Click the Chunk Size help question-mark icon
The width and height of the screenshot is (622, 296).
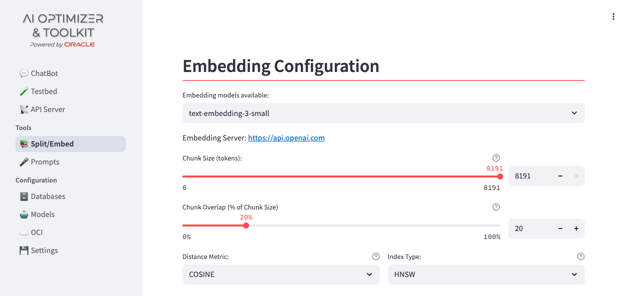click(x=496, y=158)
